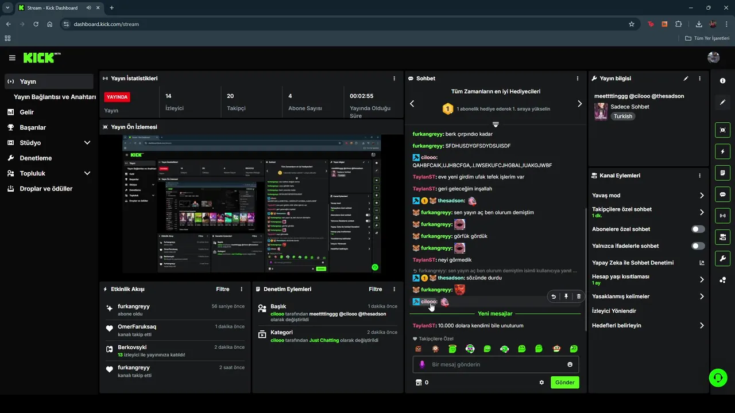
Task: Reload the page using browser refresh button
Action: click(36, 24)
